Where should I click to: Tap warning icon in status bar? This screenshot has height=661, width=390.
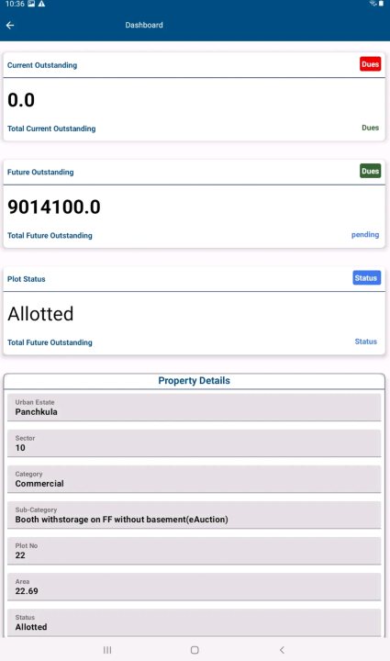(x=41, y=4)
